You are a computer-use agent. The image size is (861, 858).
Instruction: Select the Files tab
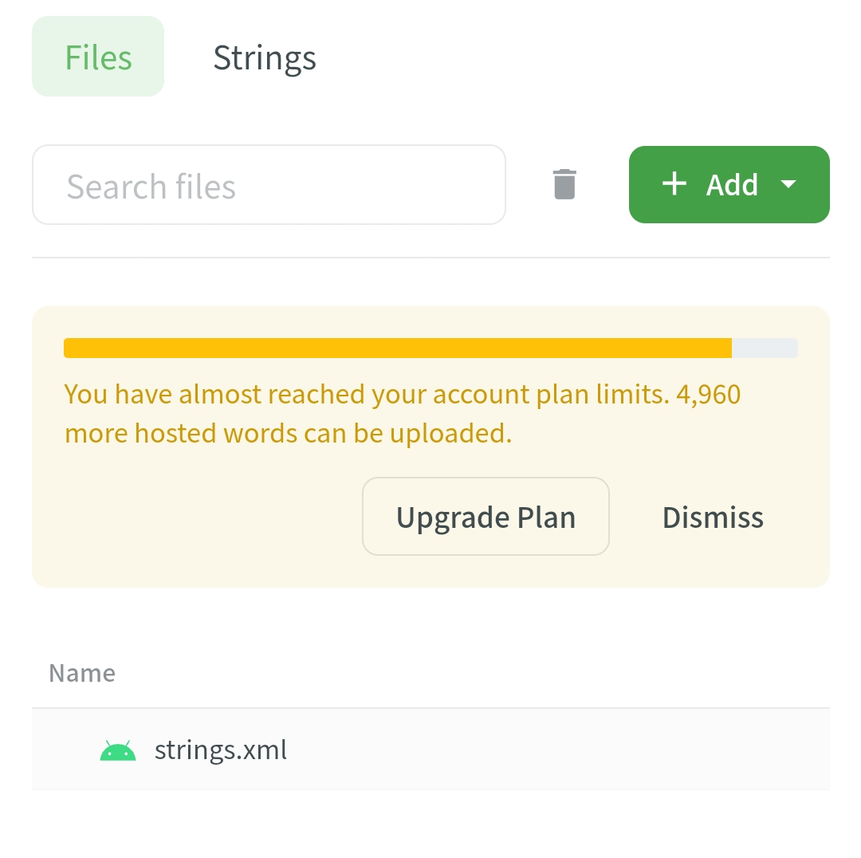pyautogui.click(x=97, y=56)
